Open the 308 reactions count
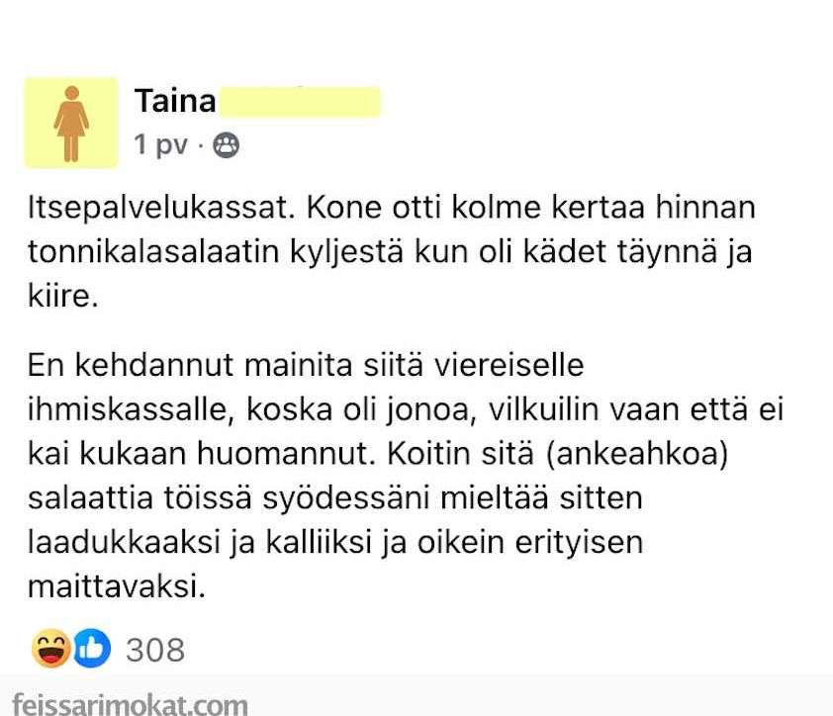The width and height of the screenshot is (833, 716). click(x=155, y=650)
